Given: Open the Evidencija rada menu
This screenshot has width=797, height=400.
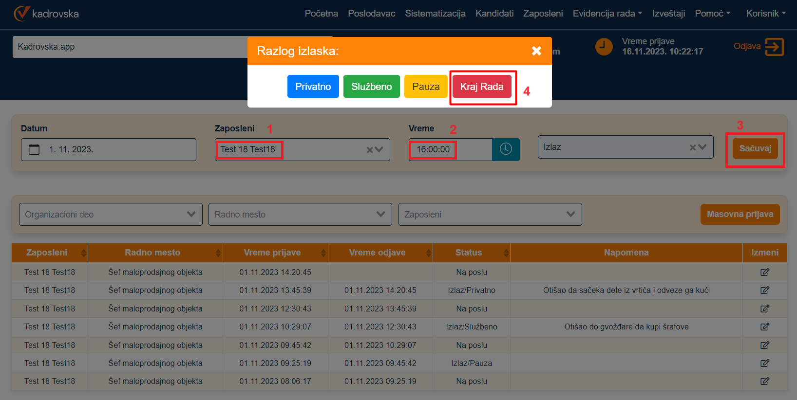Looking at the screenshot, I should click(607, 14).
